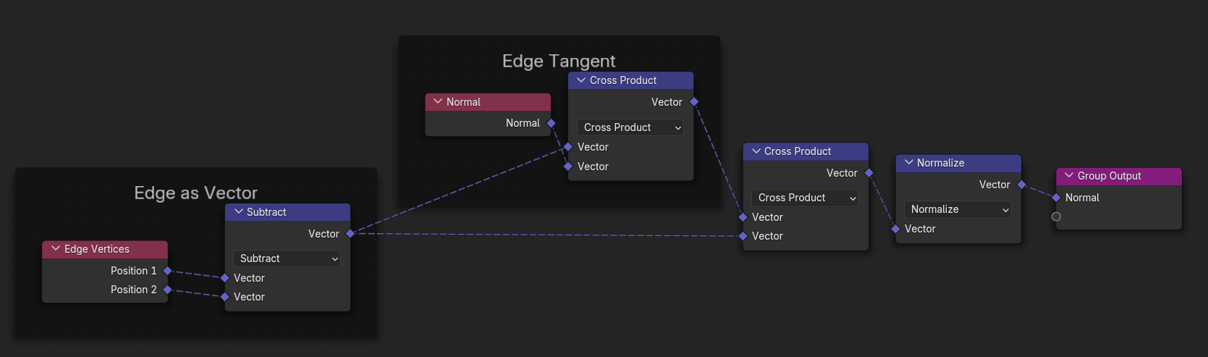Click the Normalize node's Vector input socket
Image resolution: width=1208 pixels, height=357 pixels.
[x=895, y=229]
